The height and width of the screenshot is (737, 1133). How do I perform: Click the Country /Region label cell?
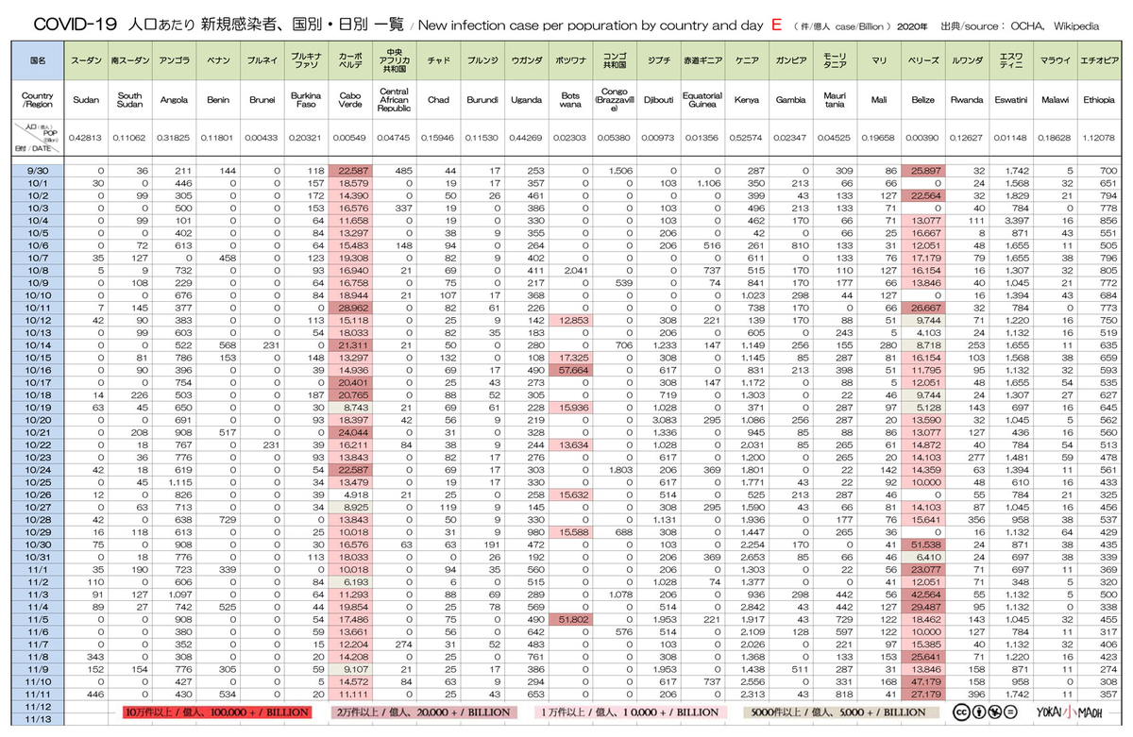[x=39, y=99]
